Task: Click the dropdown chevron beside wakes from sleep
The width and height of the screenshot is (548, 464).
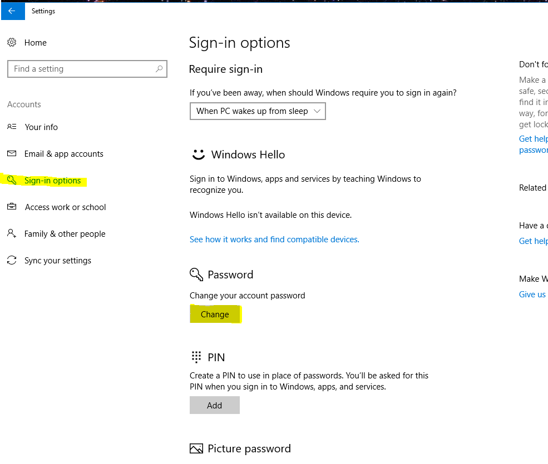Action: coord(317,111)
